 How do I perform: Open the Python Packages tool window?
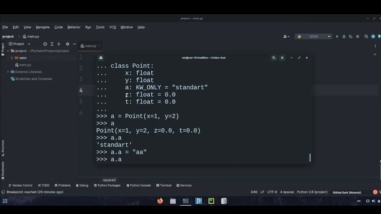pyautogui.click(x=107, y=185)
